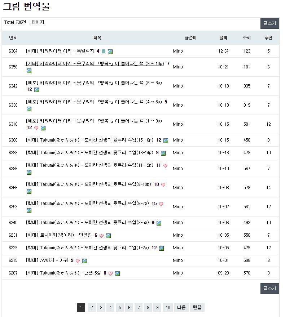This screenshot has width=285, height=317.
Task: Click the image icon on post 6207
Action: [117, 273]
